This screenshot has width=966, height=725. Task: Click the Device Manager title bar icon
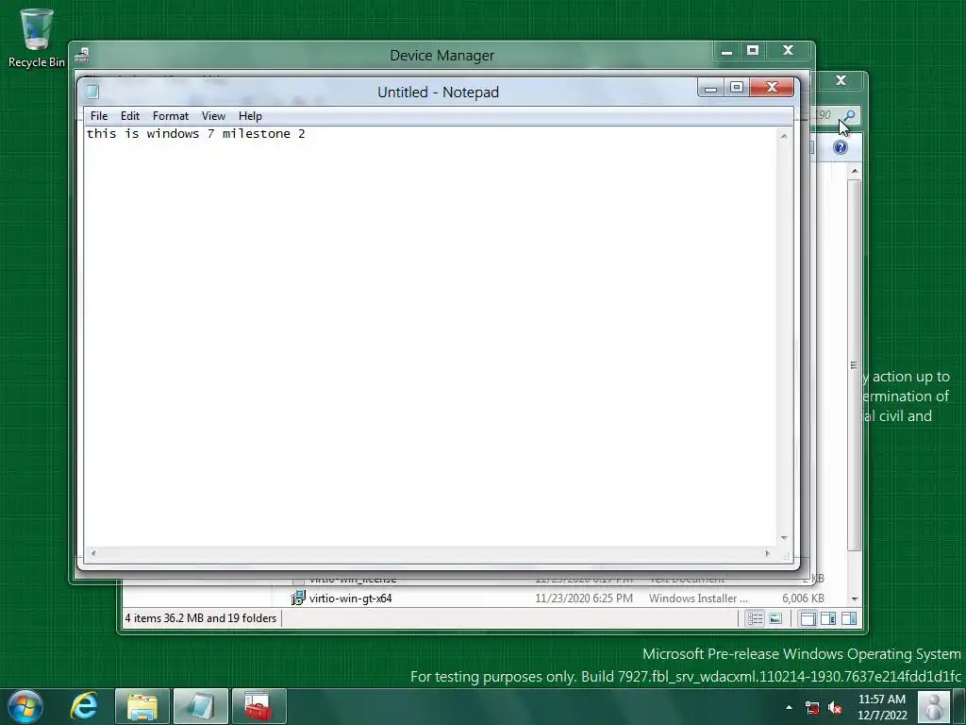82,56
